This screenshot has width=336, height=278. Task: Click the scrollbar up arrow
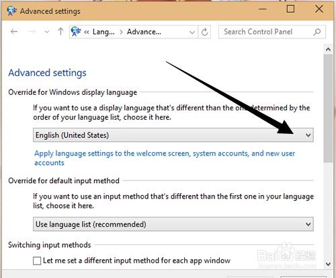[x=328, y=49]
